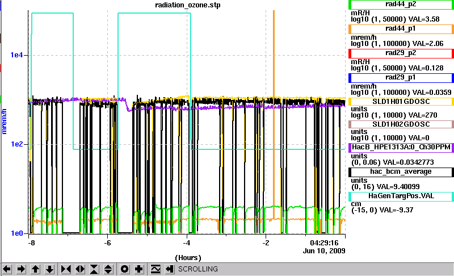Image resolution: width=454 pixels, height=276 pixels.
Task: Select the rad44_p2 curve legend
Action: pos(401,5)
